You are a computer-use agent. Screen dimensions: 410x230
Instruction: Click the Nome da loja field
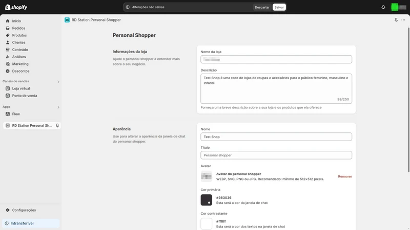pos(276,59)
